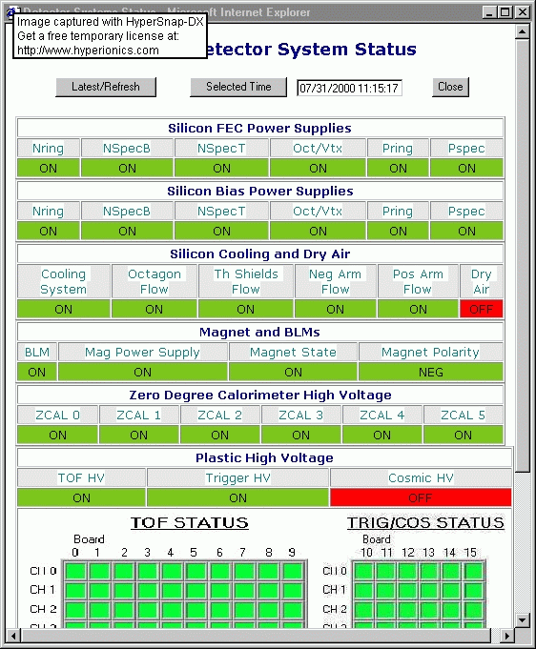The height and width of the screenshot is (649, 536).
Task: Click the horizontal scrollbar right arrow
Action: pos(506,635)
